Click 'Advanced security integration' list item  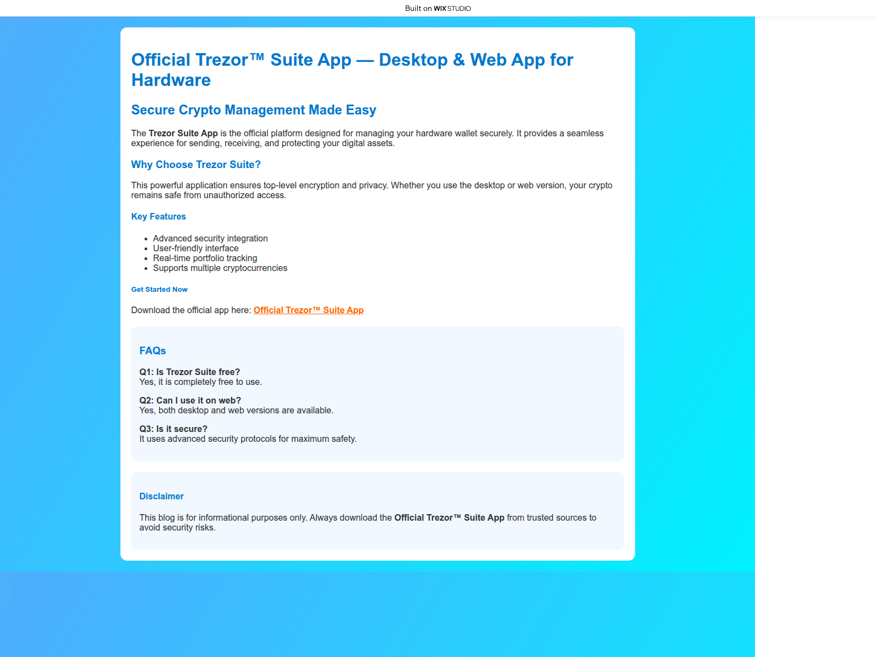coord(210,238)
